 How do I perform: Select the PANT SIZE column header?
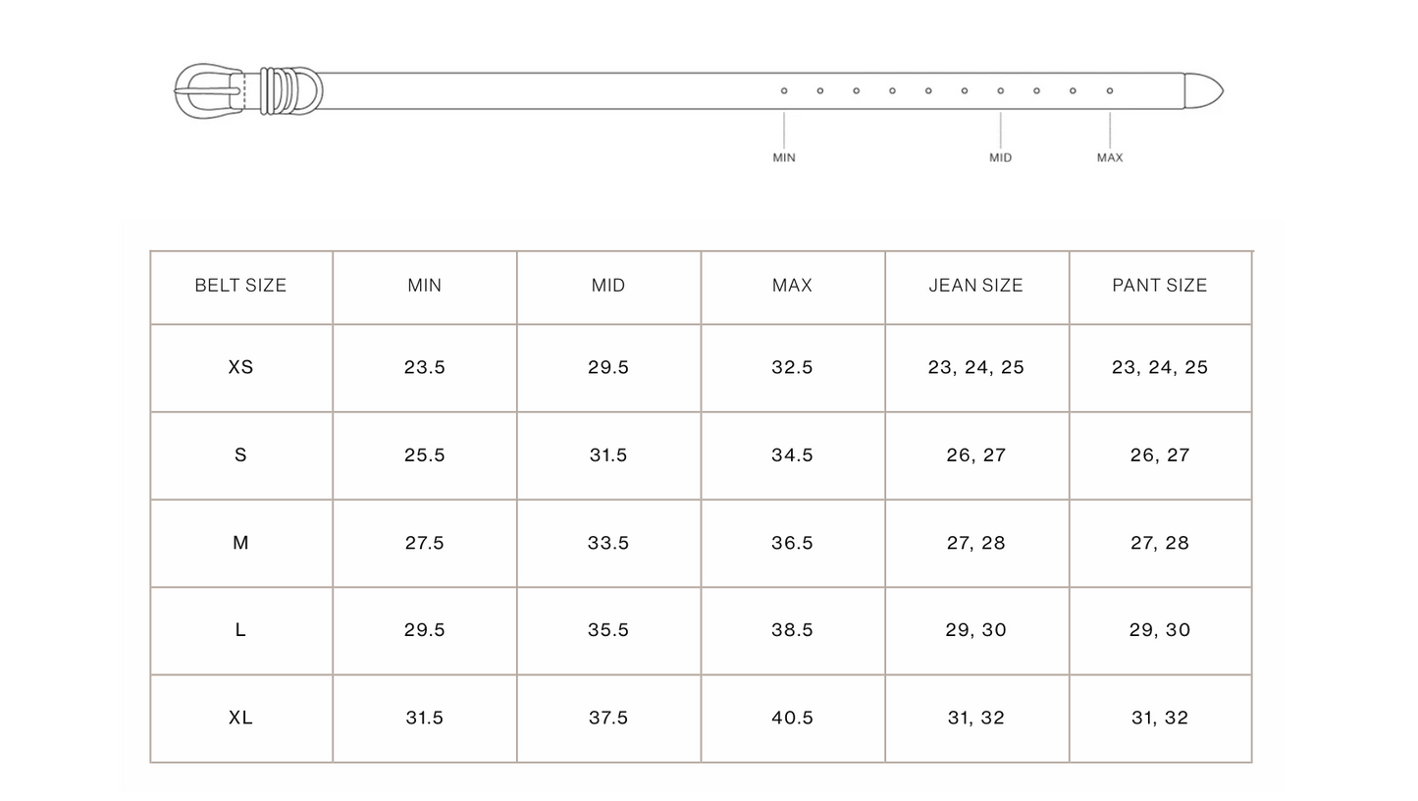1160,286
